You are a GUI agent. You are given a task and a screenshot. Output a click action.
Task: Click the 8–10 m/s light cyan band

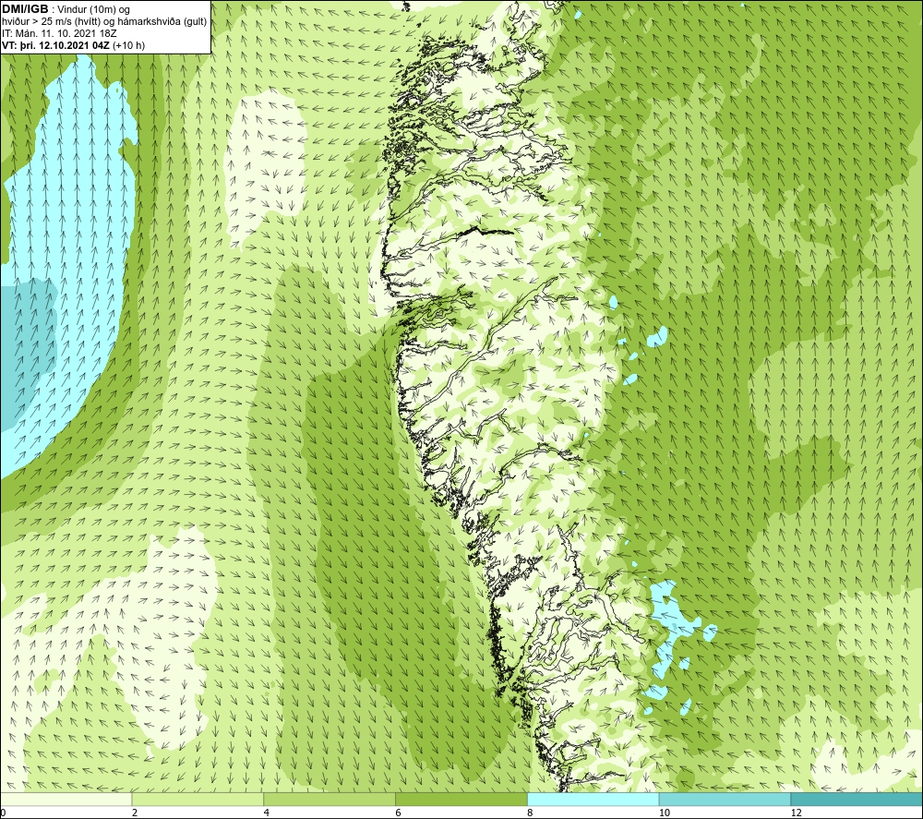coord(593,799)
